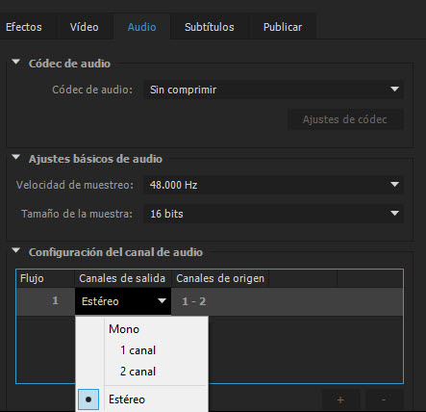Choose Mono from the channel menu

click(x=124, y=329)
